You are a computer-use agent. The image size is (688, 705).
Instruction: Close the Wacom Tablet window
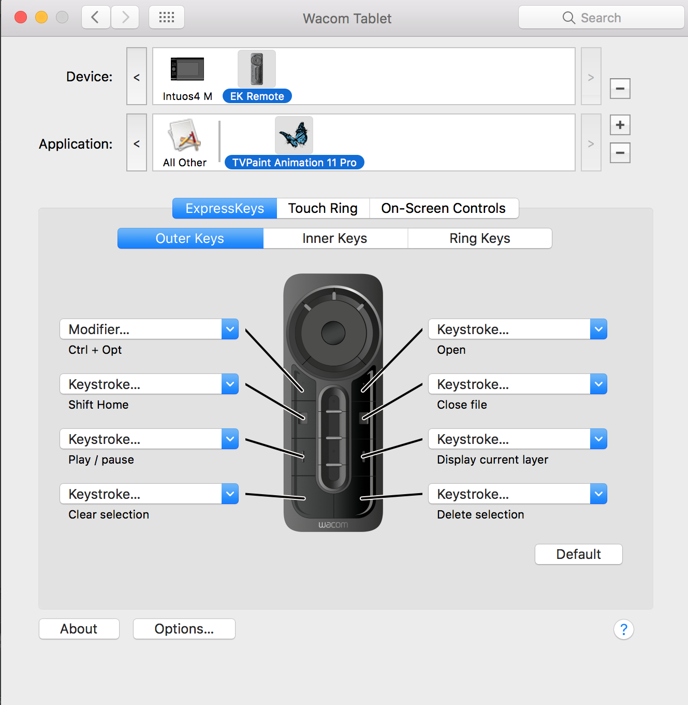21,17
